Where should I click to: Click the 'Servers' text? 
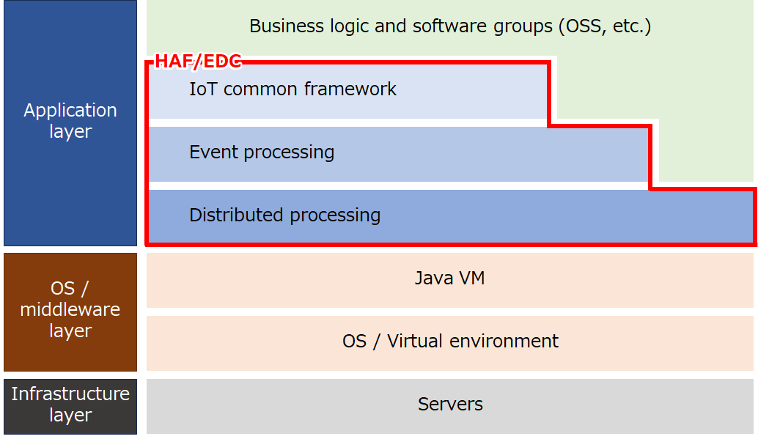coord(450,405)
